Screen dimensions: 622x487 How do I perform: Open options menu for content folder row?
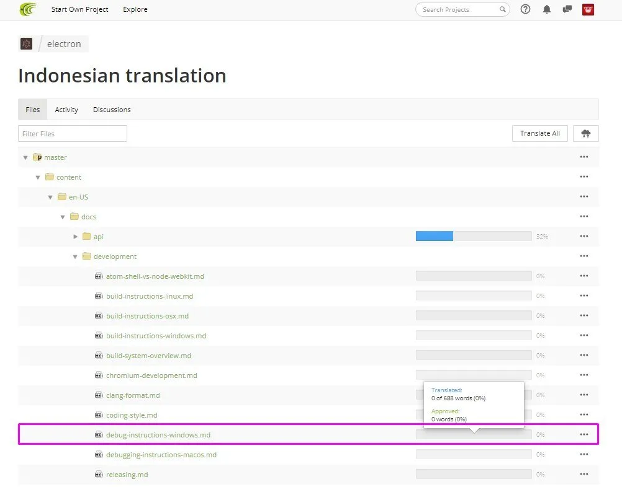coord(584,177)
